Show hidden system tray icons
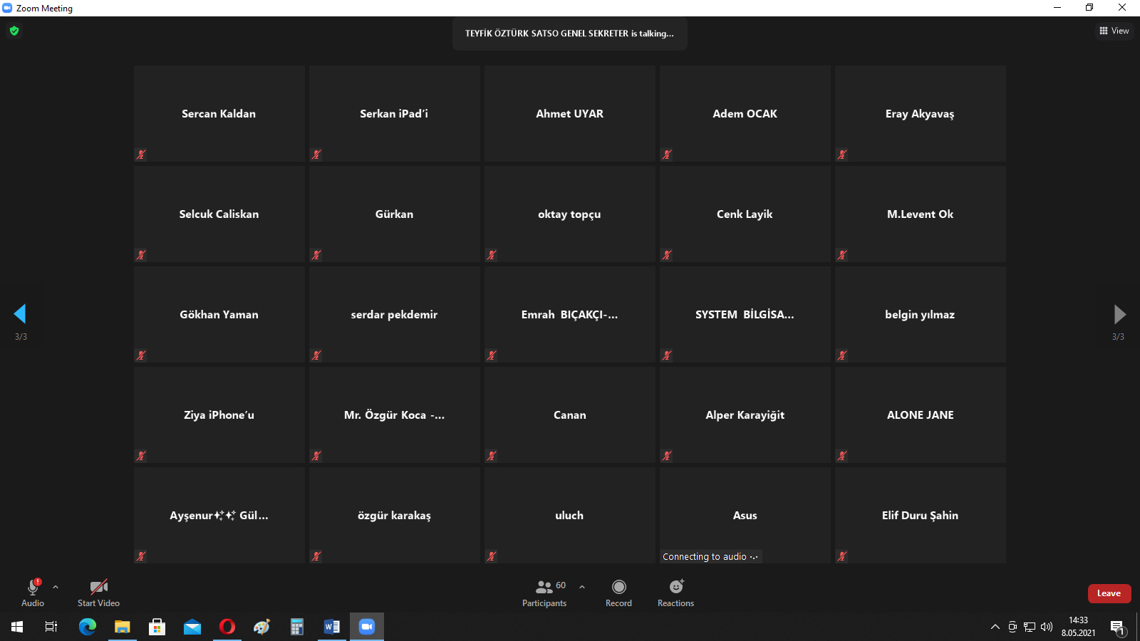 pyautogui.click(x=995, y=627)
